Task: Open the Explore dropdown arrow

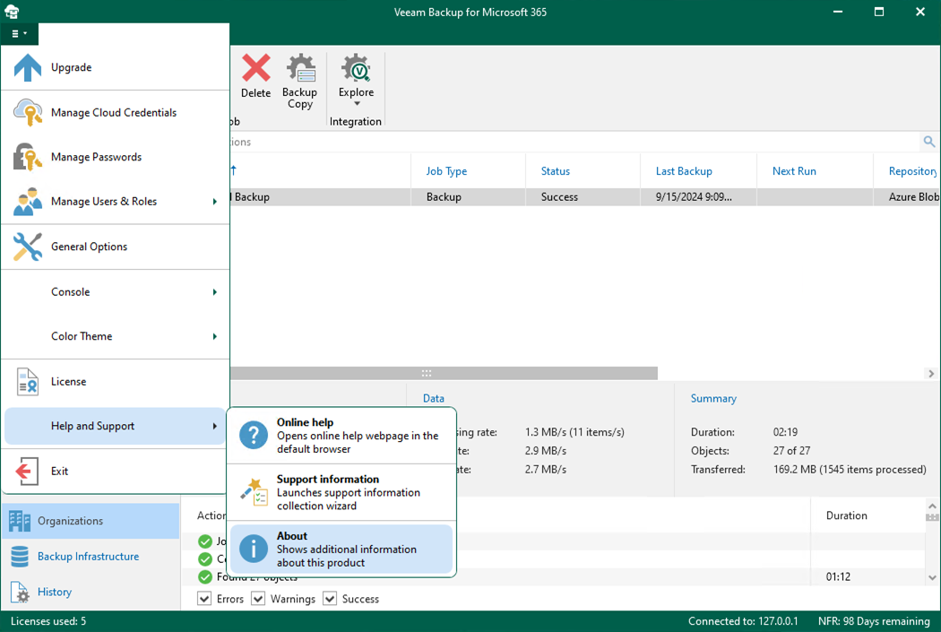Action: click(x=357, y=104)
